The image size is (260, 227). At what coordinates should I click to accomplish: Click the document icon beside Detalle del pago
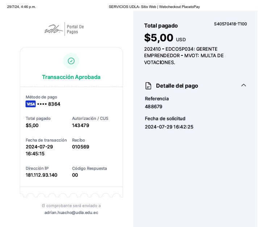148,86
